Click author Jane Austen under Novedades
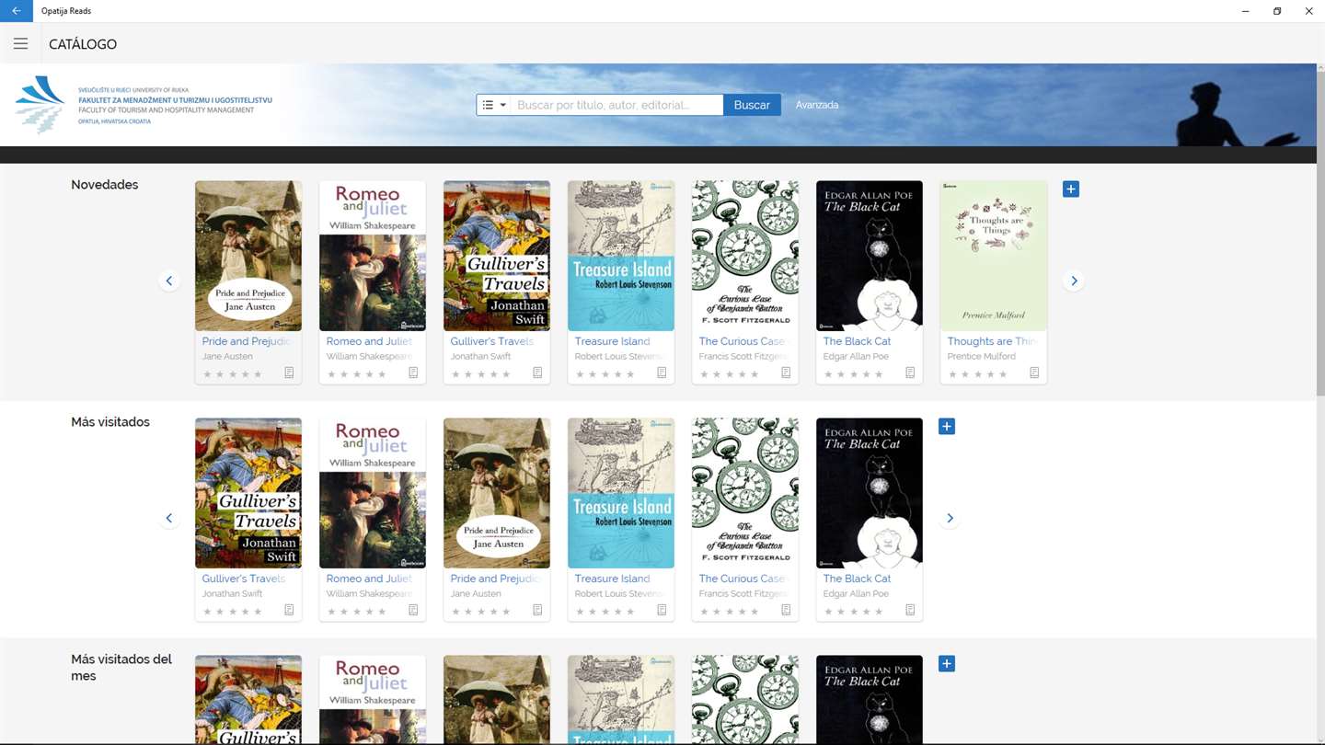The height and width of the screenshot is (745, 1325). click(x=227, y=357)
